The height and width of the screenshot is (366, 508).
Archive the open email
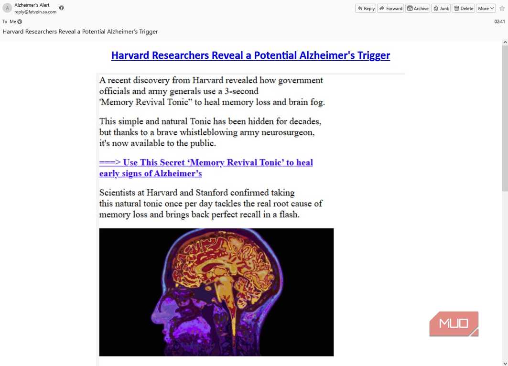click(418, 9)
